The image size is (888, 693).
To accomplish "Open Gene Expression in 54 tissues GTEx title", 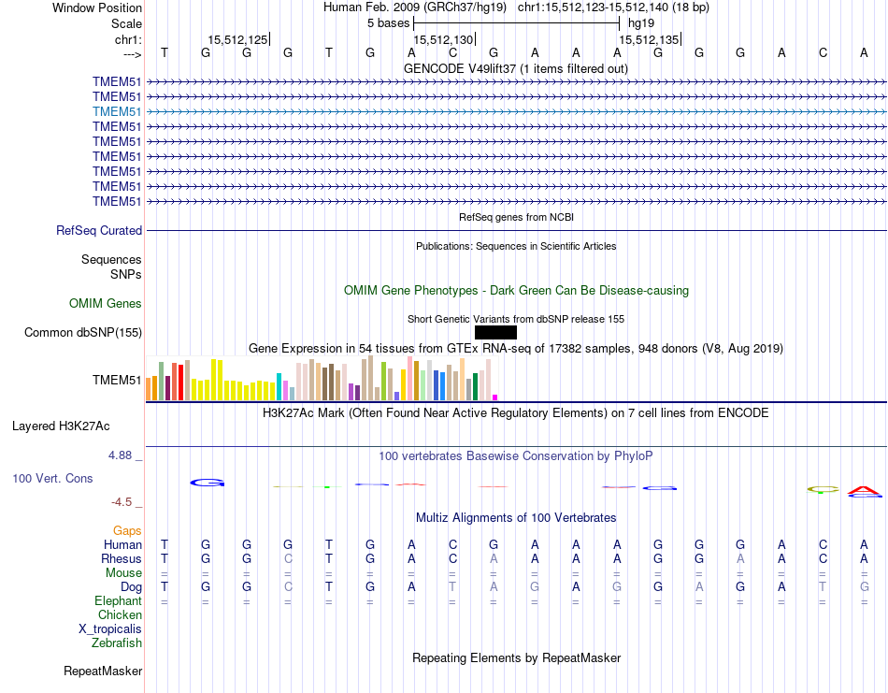I will [516, 349].
